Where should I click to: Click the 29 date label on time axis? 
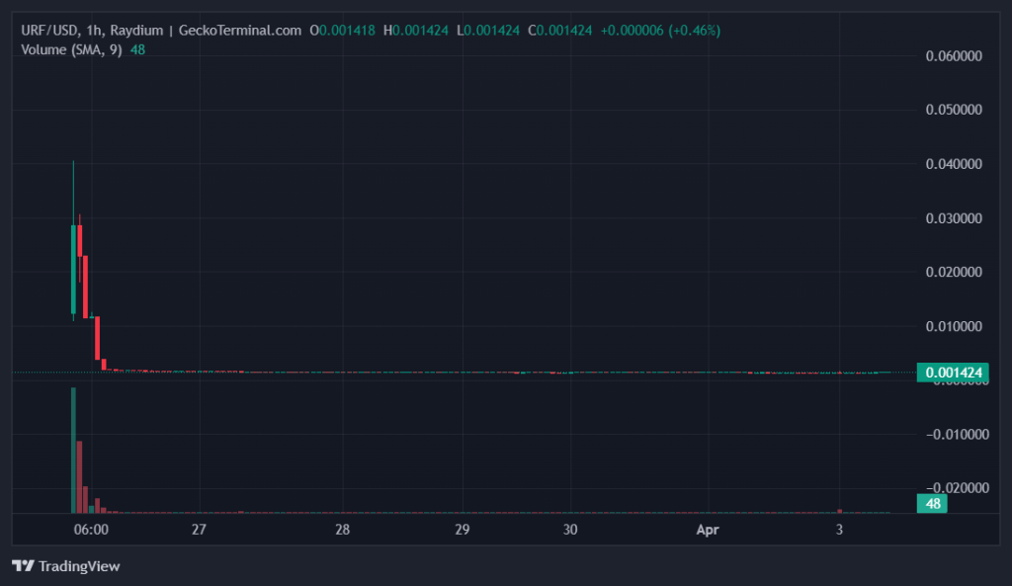pyautogui.click(x=462, y=530)
